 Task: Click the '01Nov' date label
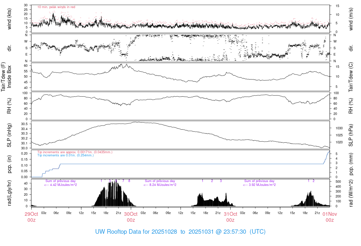click(330, 214)
